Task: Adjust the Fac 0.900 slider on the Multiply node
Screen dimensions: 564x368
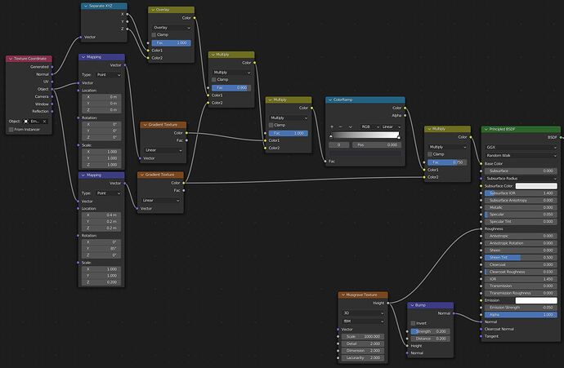Action: (x=231, y=87)
